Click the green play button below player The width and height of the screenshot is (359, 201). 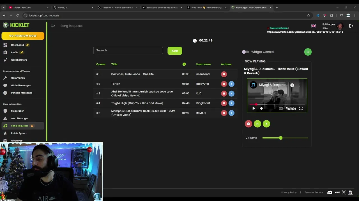[x=266, y=124]
